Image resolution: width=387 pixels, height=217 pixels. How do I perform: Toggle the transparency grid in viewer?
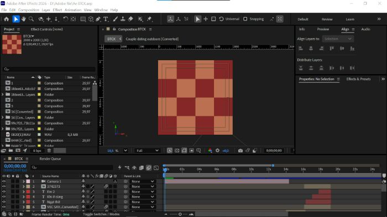(177, 150)
